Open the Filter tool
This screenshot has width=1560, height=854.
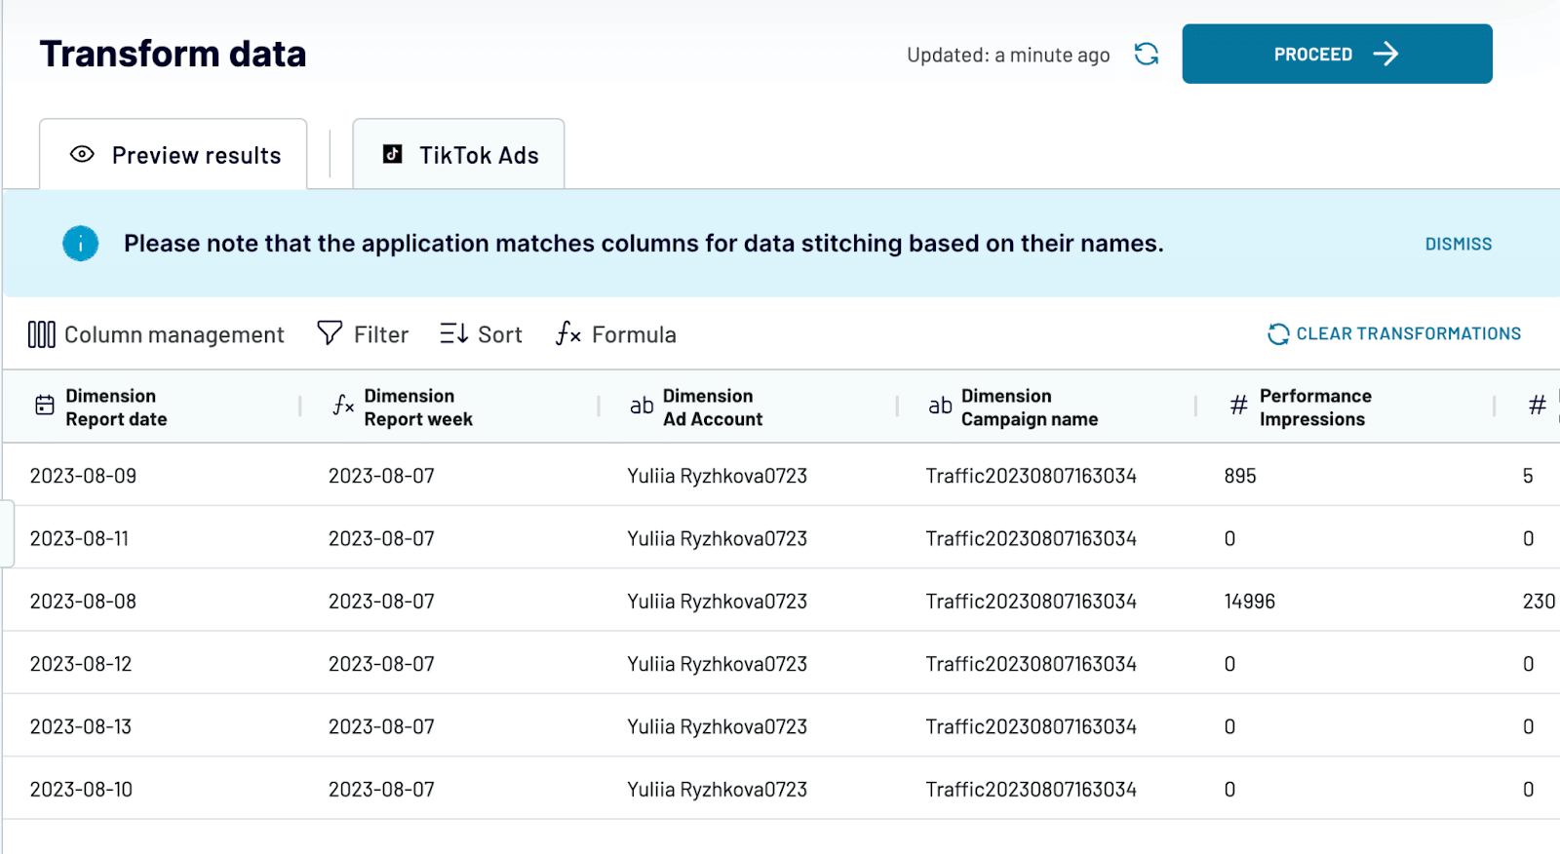(363, 334)
